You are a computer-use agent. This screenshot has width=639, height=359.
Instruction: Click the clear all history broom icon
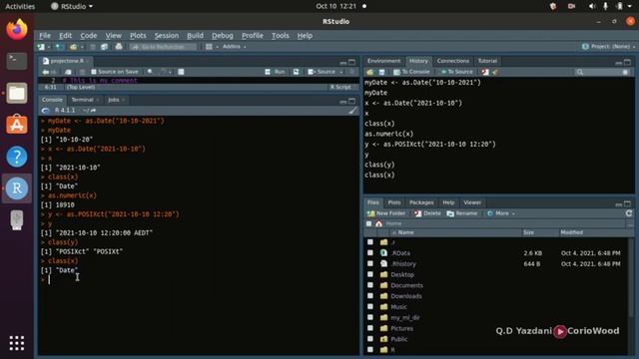click(x=495, y=72)
